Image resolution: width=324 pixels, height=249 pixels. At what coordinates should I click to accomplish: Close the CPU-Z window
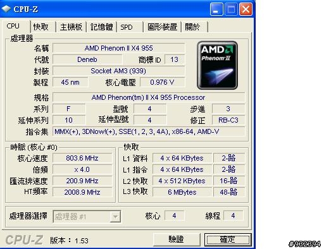[246, 9]
